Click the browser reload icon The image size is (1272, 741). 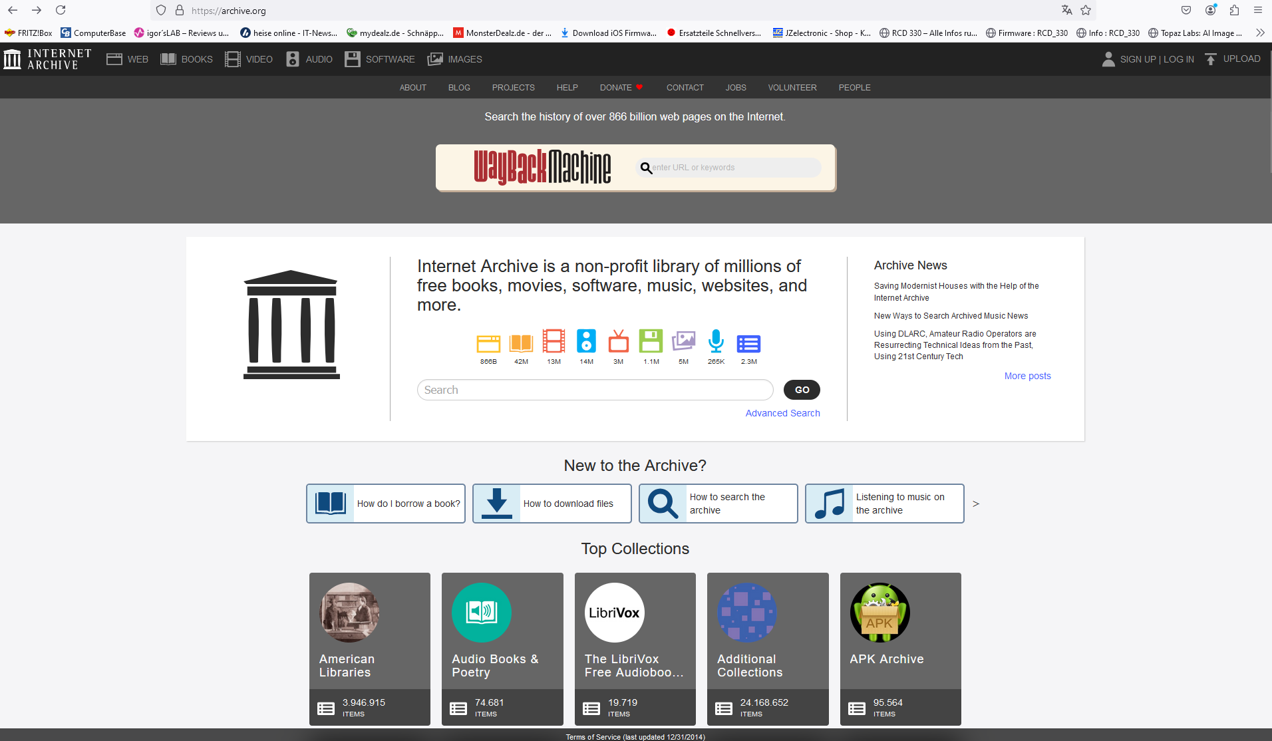(x=61, y=10)
